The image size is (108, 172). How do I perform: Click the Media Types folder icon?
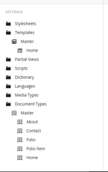click(x=8, y=95)
